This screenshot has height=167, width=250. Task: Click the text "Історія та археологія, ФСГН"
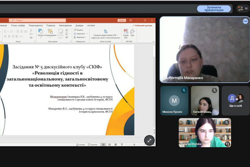(x=96, y=112)
